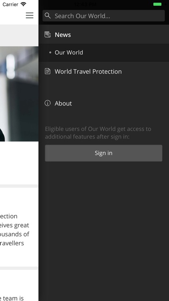Tap the eligible users sign-in notice text
Image resolution: width=169 pixels, height=301 pixels.
pos(98,133)
